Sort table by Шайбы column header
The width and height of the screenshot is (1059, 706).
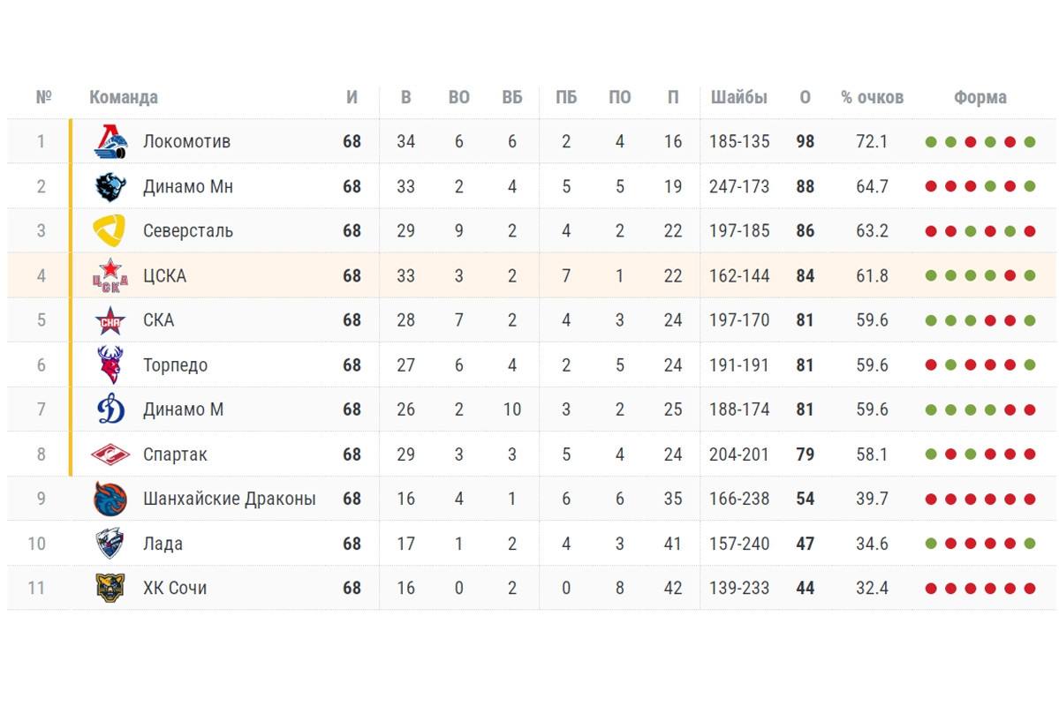click(x=738, y=98)
